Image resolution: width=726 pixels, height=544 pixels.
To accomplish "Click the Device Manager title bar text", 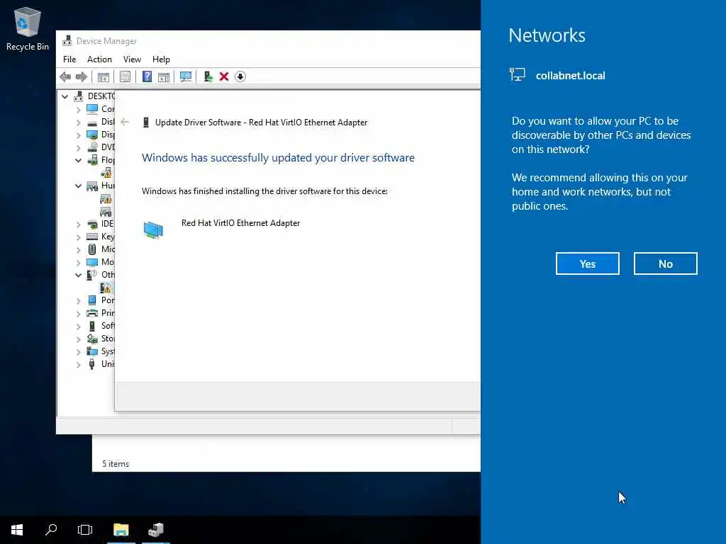I will [106, 41].
